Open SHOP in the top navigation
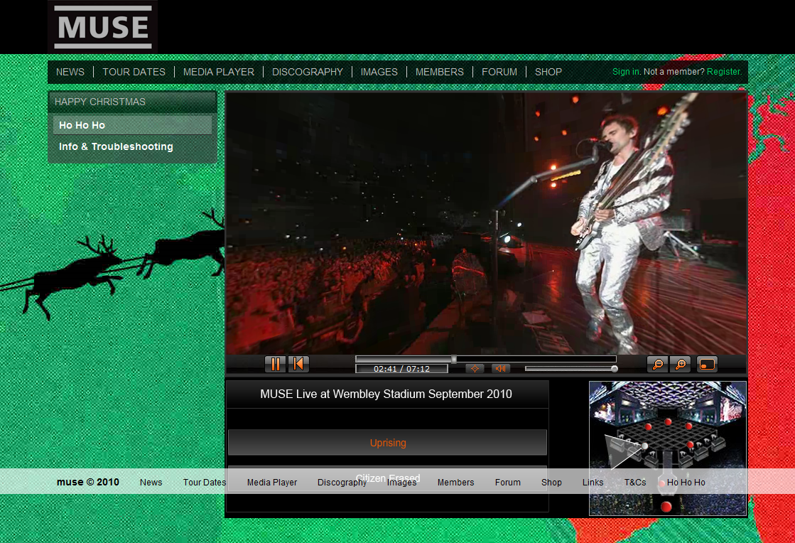Image resolution: width=795 pixels, height=543 pixels. tap(548, 72)
